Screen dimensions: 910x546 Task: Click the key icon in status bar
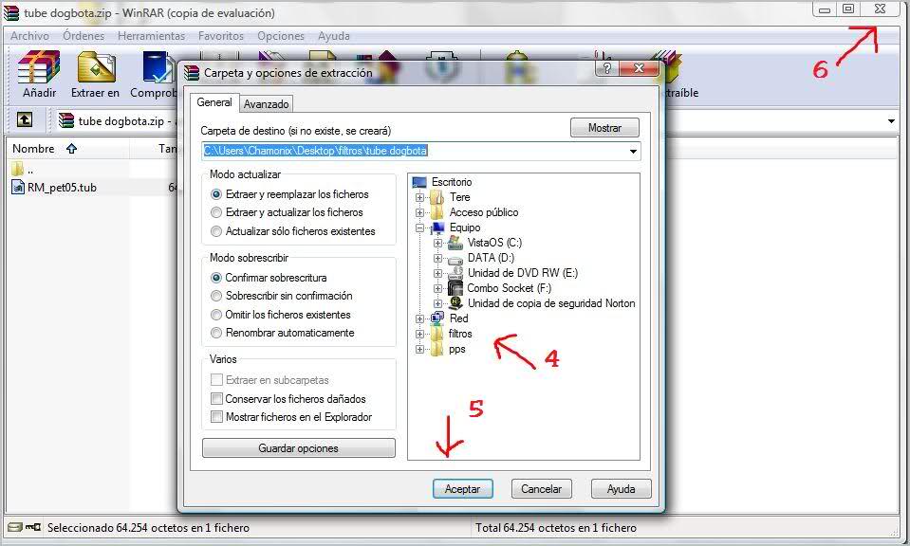pos(33,527)
